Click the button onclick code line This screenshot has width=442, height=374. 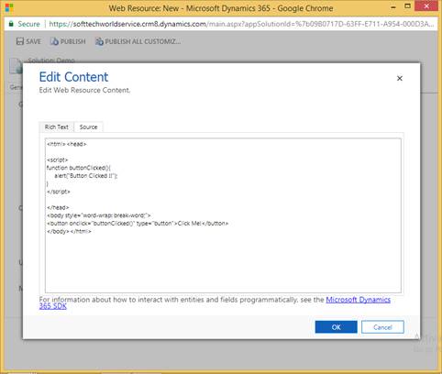138,224
